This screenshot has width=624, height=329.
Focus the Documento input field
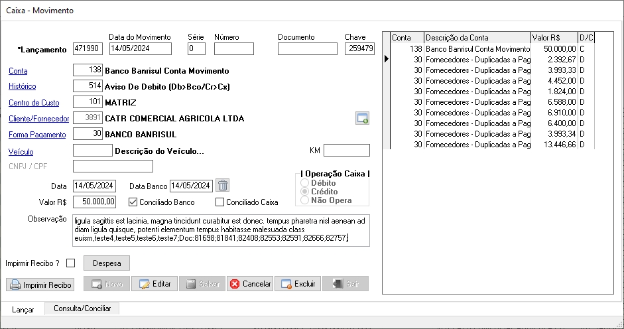[308, 48]
